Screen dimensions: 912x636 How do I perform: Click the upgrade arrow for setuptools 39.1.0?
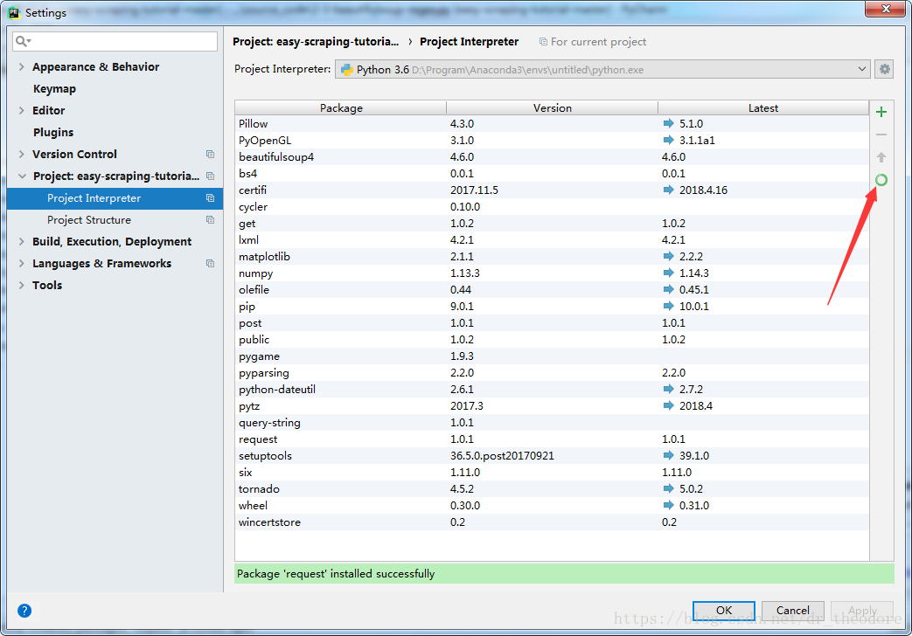point(668,455)
